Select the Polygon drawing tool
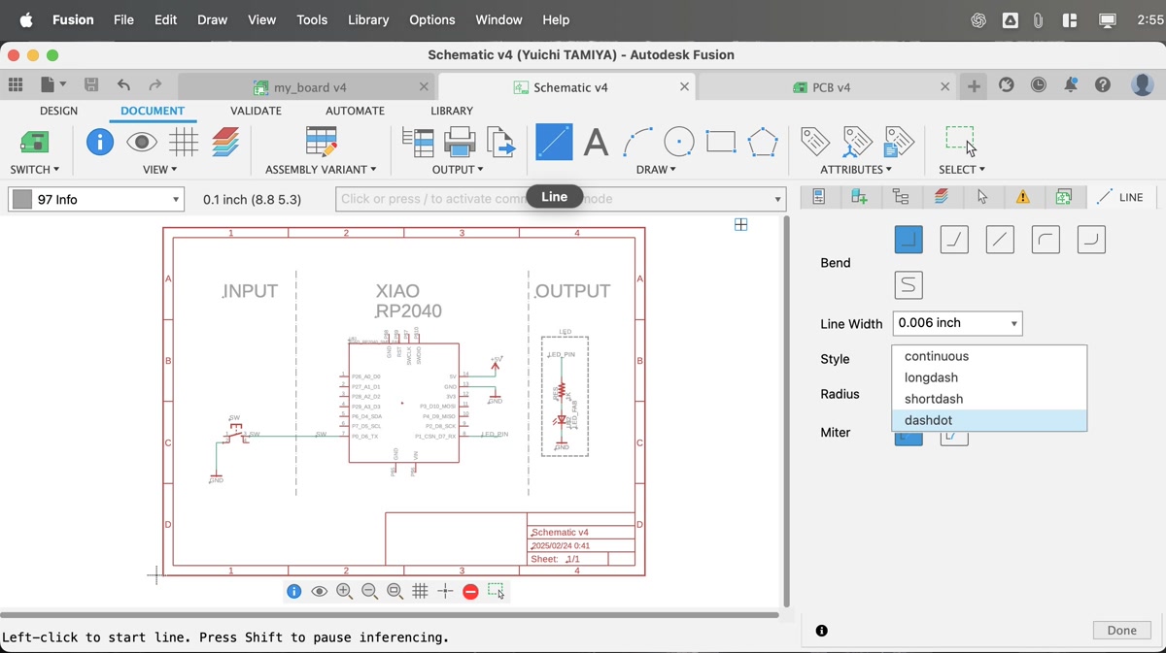The image size is (1166, 653). click(763, 143)
